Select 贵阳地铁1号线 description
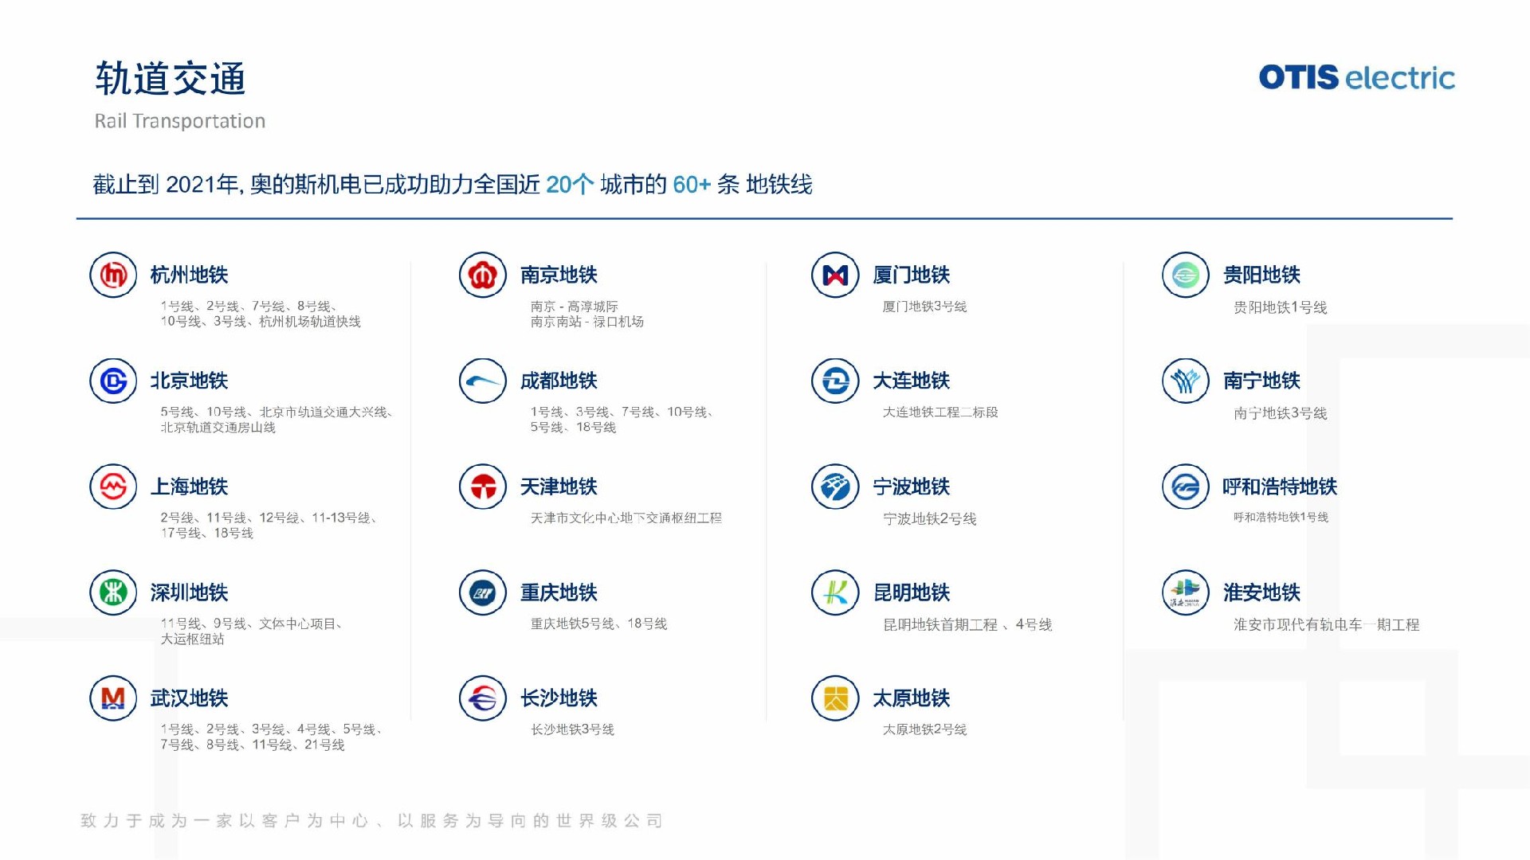 coord(1281,307)
